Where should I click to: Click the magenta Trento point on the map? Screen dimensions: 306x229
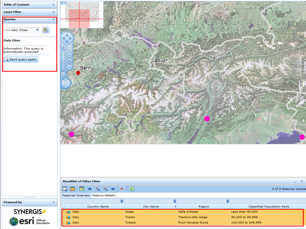(x=207, y=119)
